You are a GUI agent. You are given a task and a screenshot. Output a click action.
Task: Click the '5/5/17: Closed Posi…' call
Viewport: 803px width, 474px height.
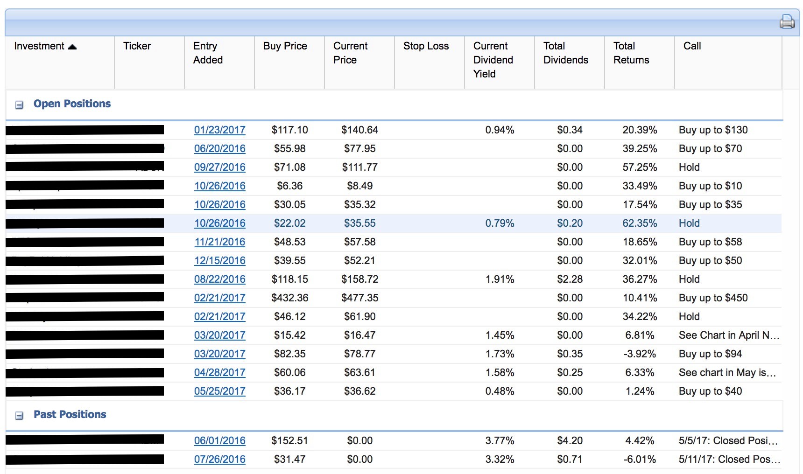[x=728, y=441]
